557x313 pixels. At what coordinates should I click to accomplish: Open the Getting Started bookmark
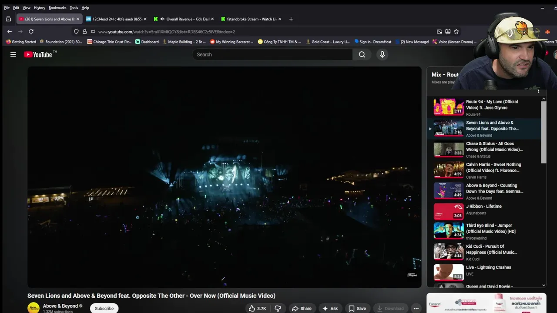(x=21, y=42)
